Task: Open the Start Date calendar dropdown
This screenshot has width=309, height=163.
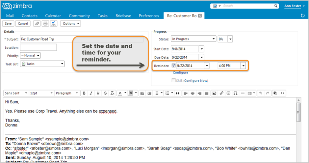Action: 201,49
